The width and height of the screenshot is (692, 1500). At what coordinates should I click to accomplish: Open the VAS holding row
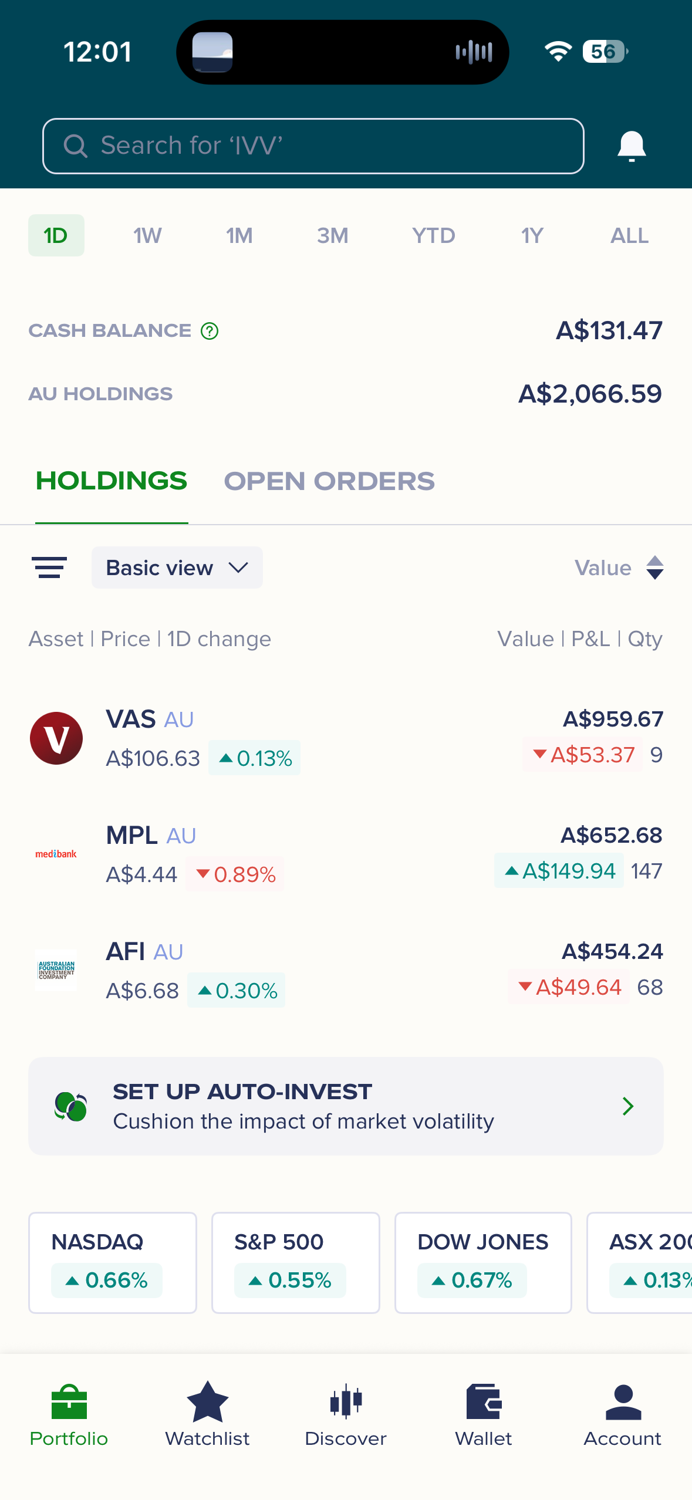(346, 738)
